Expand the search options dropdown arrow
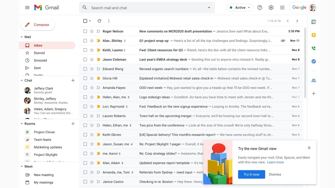Screen dimensions: 335x188 pyautogui.click(x=209, y=8)
